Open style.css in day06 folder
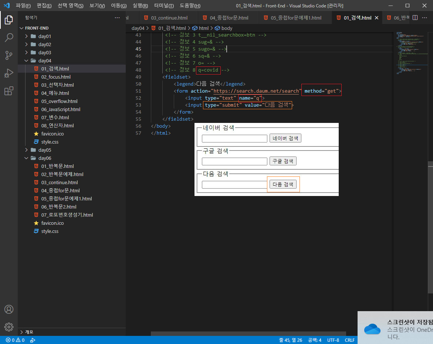 pos(50,231)
